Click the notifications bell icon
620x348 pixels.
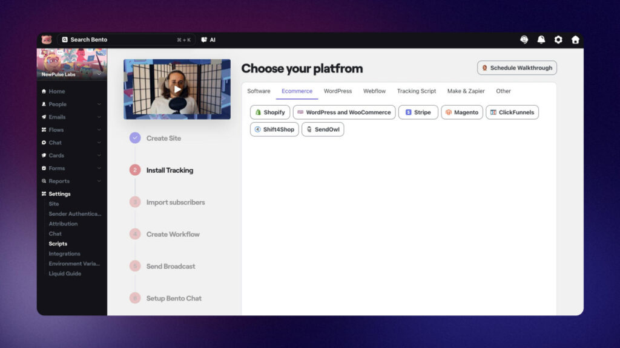(541, 39)
